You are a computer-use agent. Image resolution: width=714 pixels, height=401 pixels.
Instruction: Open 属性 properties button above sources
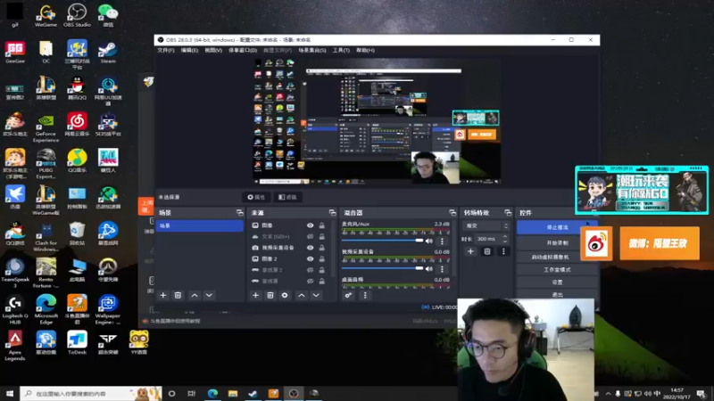(256, 197)
